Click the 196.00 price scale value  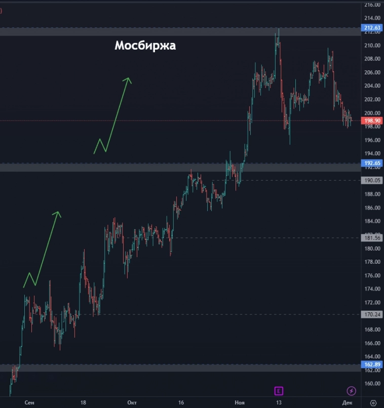[372, 140]
